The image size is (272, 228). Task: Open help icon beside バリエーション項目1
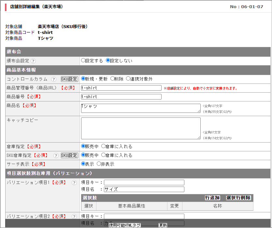click(x=74, y=183)
